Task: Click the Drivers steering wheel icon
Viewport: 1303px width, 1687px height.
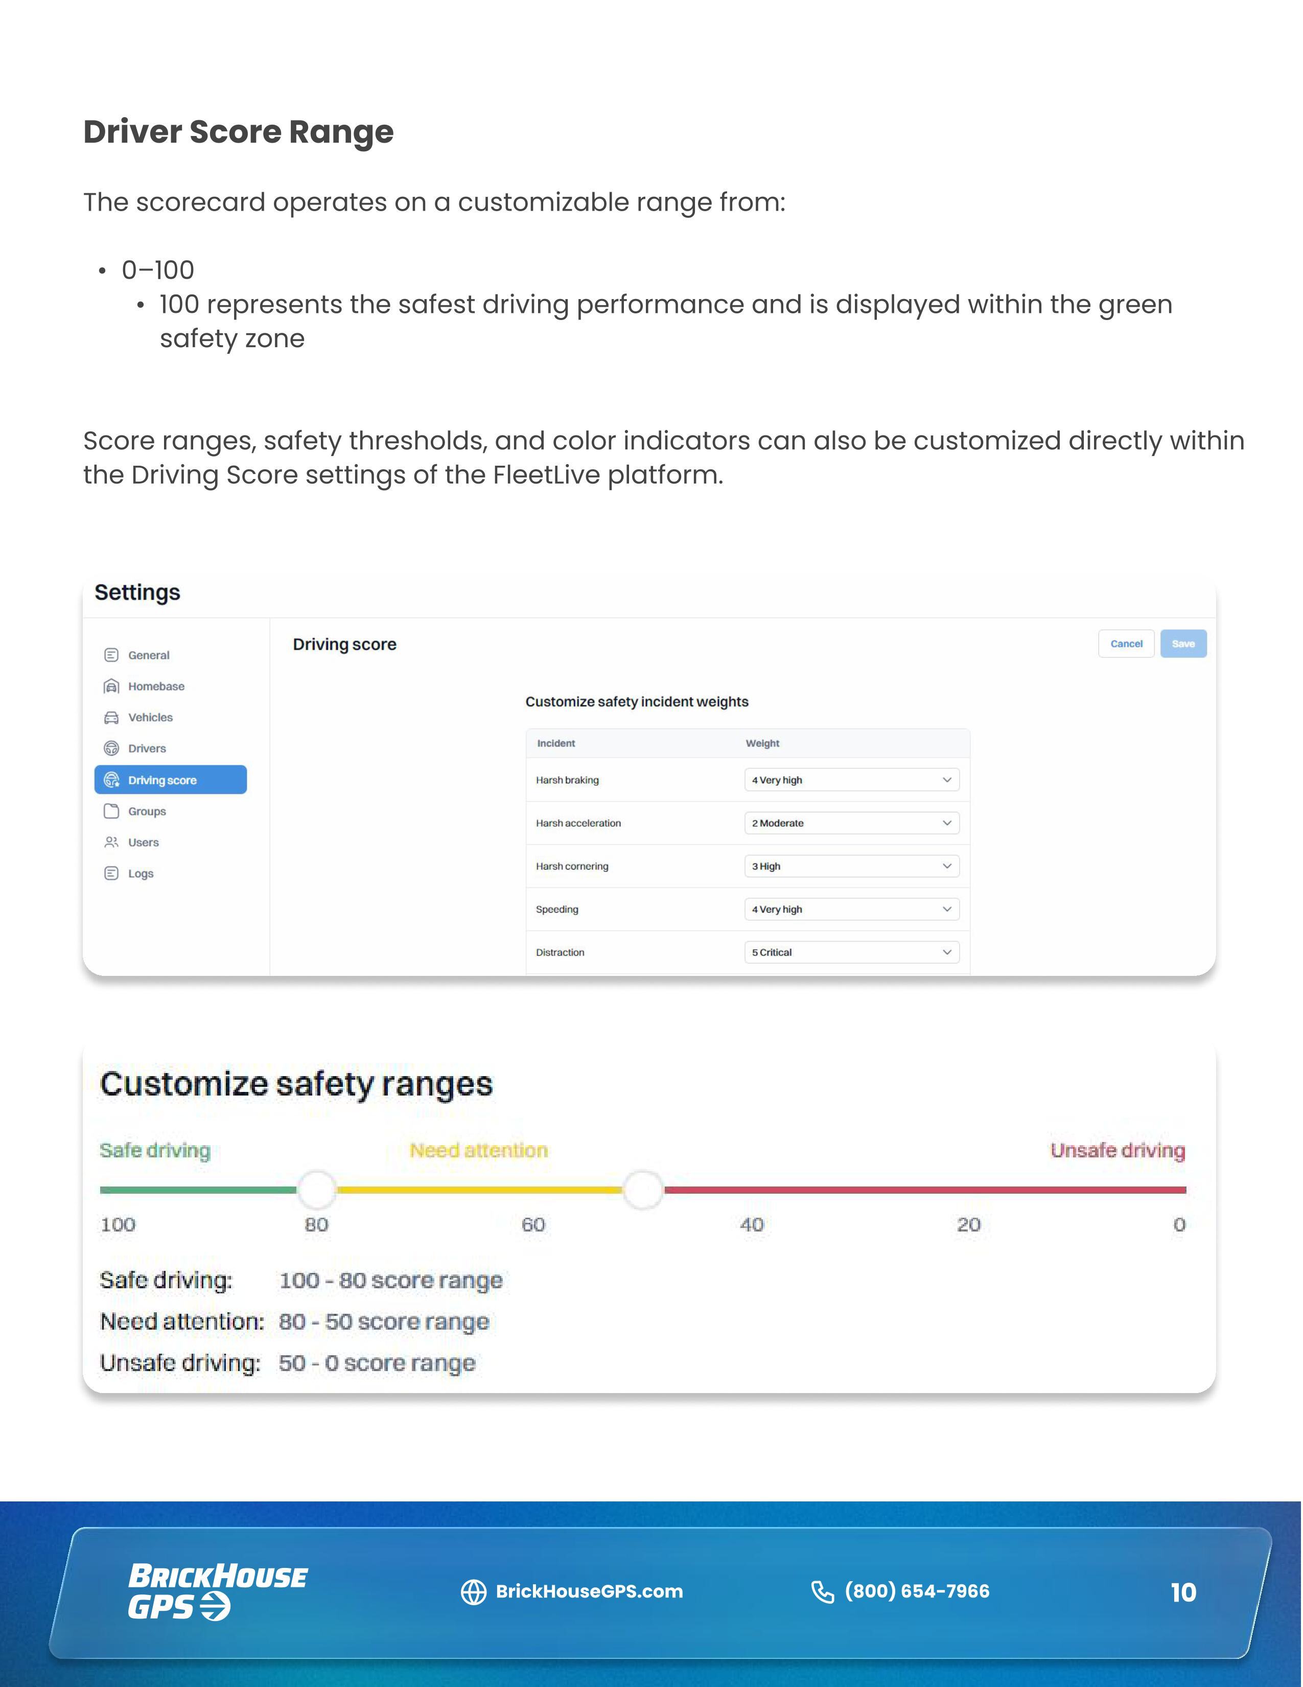Action: [x=111, y=748]
